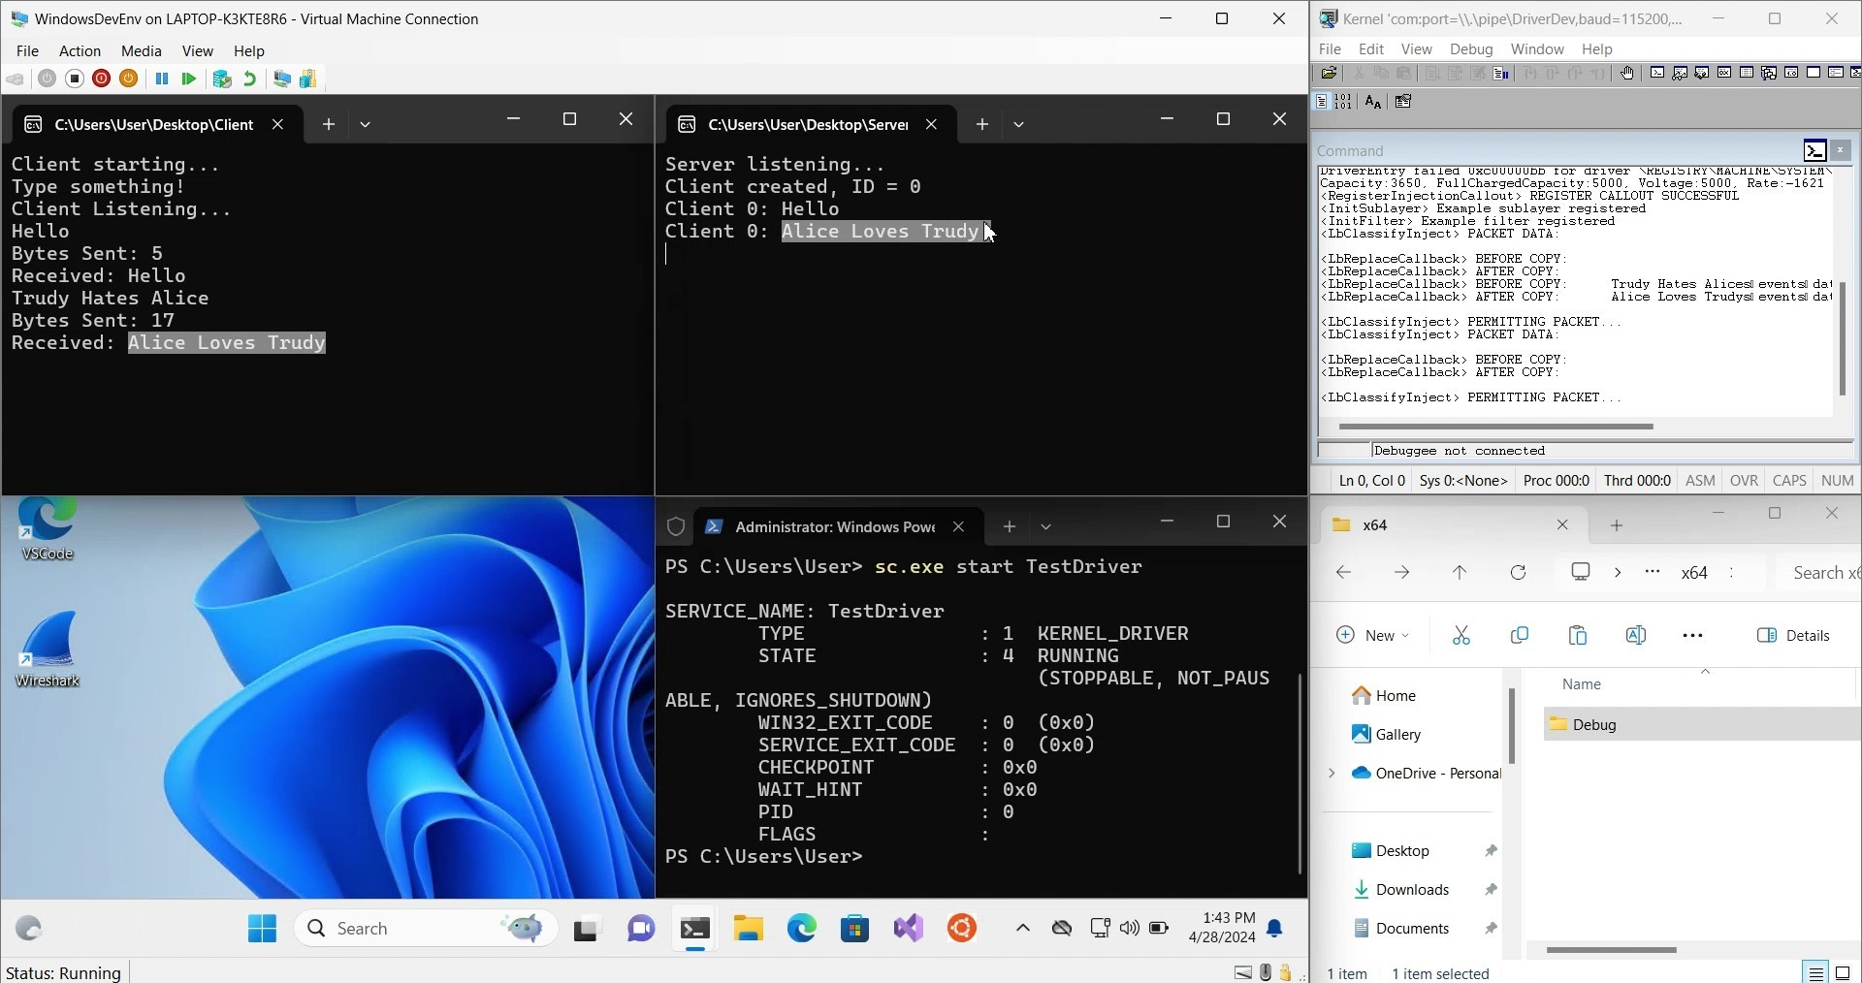Open the Media menu in VM Connection

tap(141, 50)
